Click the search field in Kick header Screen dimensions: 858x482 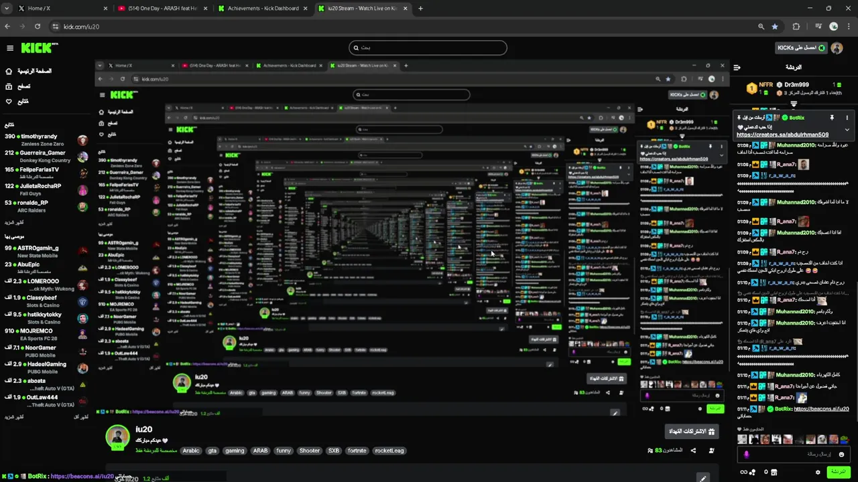pos(428,48)
